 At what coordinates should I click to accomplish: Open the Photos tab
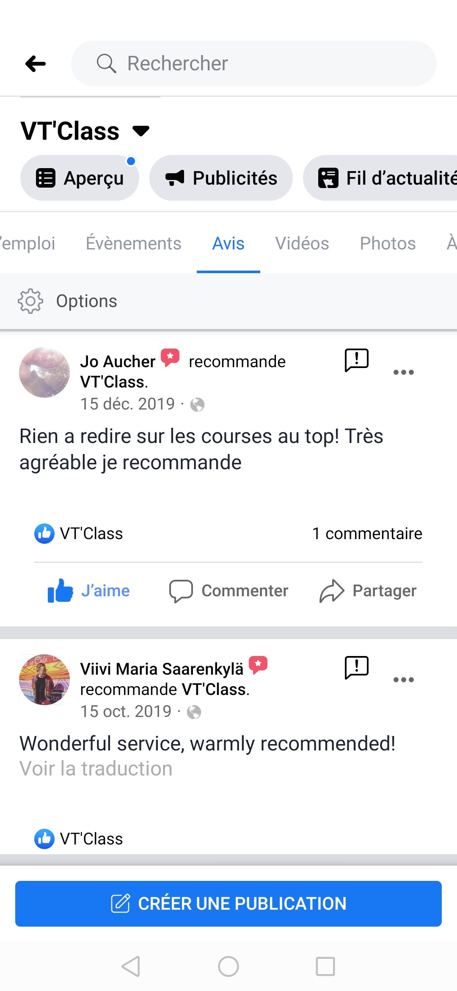tap(388, 244)
